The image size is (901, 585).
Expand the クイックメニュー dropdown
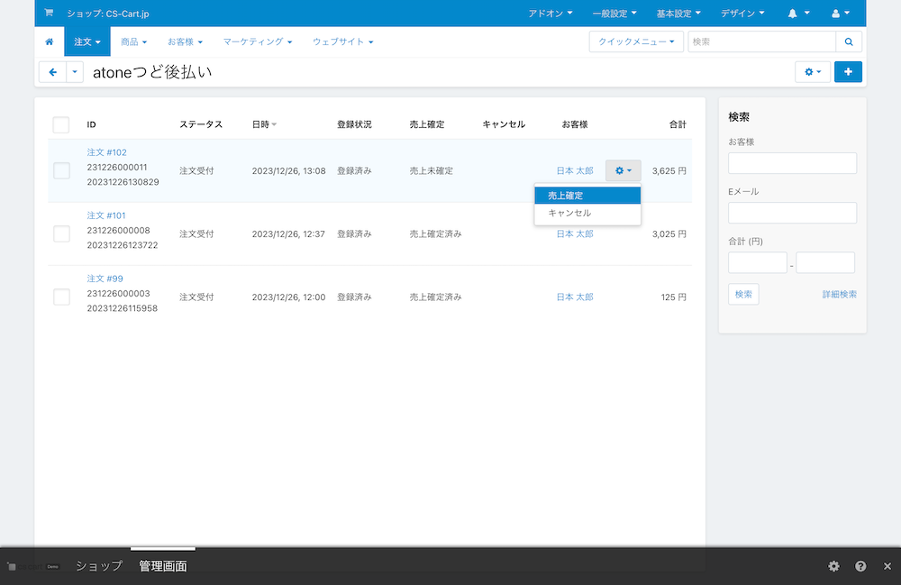point(636,42)
